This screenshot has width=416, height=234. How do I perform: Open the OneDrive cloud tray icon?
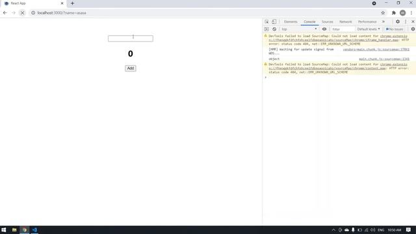(x=346, y=229)
